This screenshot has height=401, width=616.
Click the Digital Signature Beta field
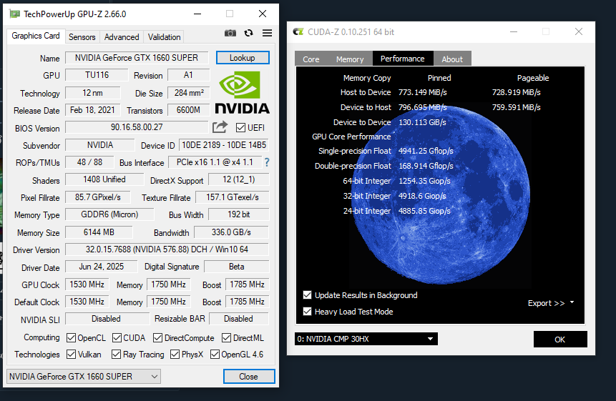(x=237, y=267)
